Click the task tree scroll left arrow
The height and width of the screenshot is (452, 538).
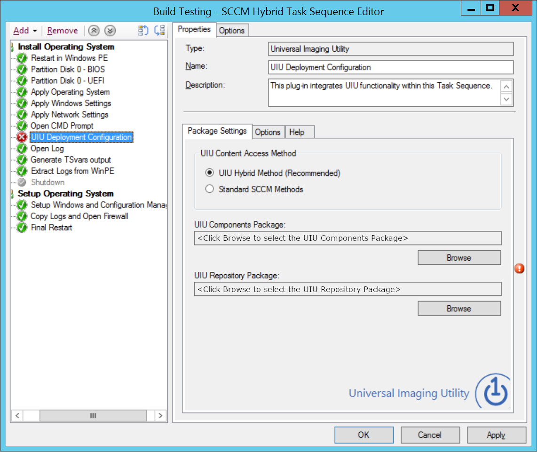click(17, 416)
